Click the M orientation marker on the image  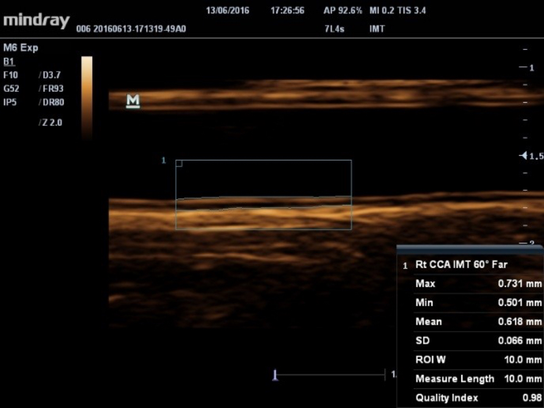[x=133, y=101]
